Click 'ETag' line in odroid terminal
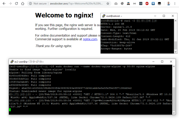Image resolution: width=179 pixels, height=120 pixels. pyautogui.click(x=116, y=46)
